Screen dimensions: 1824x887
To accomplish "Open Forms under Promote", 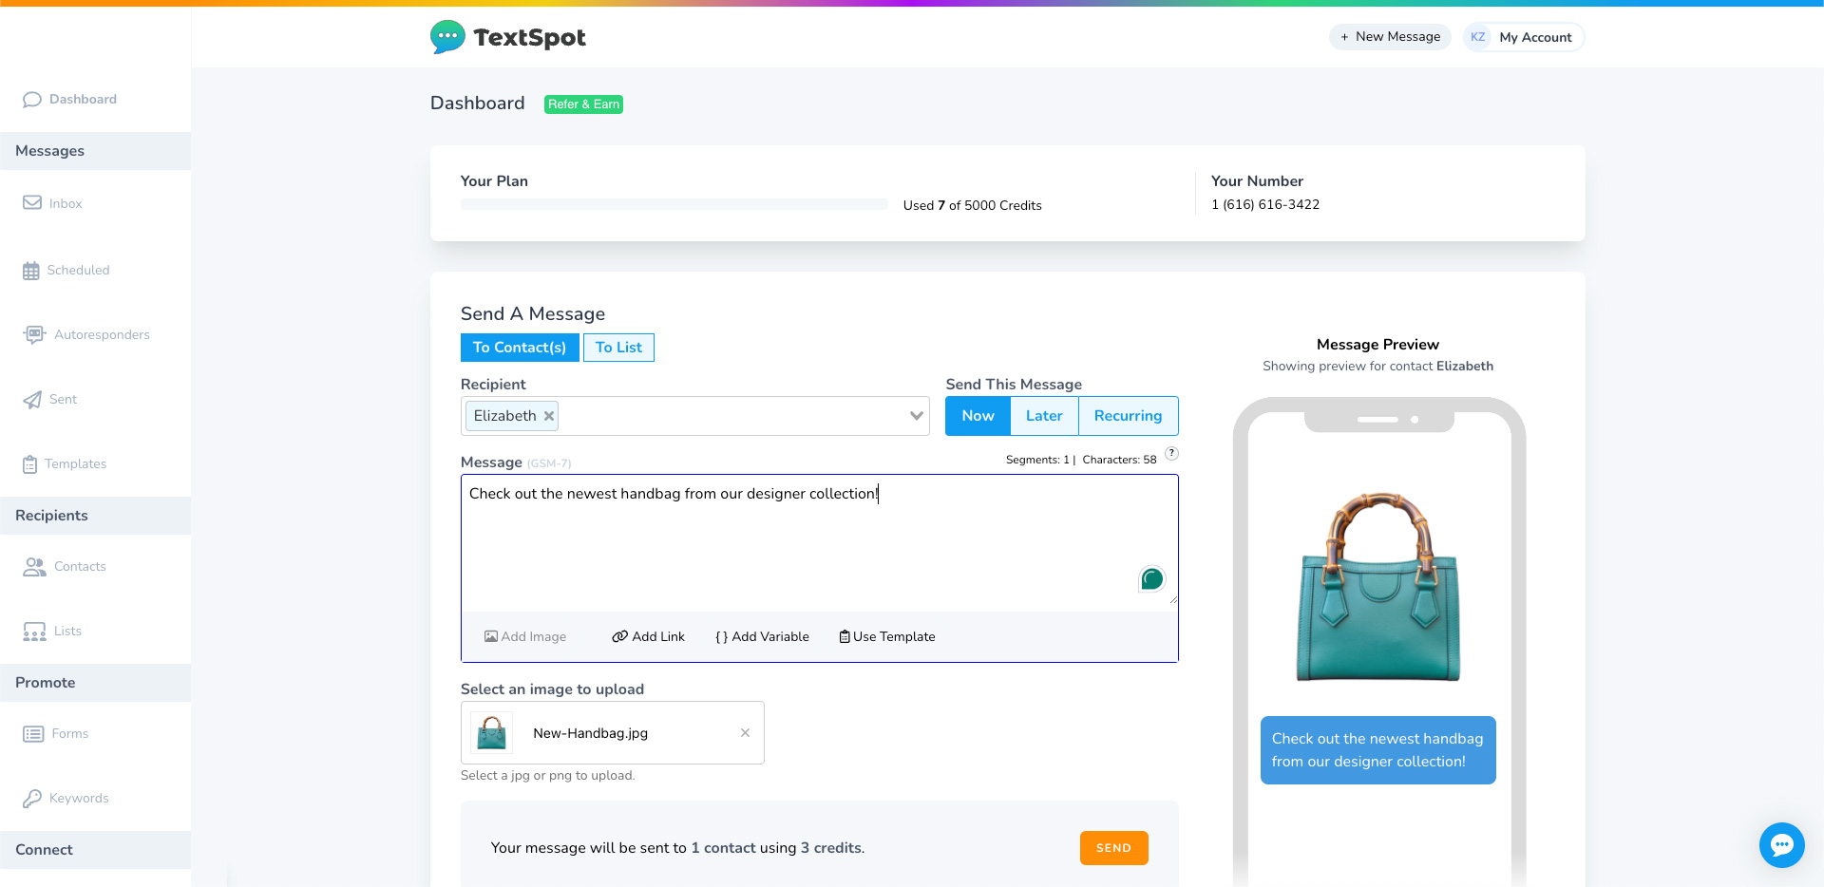I will [68, 733].
